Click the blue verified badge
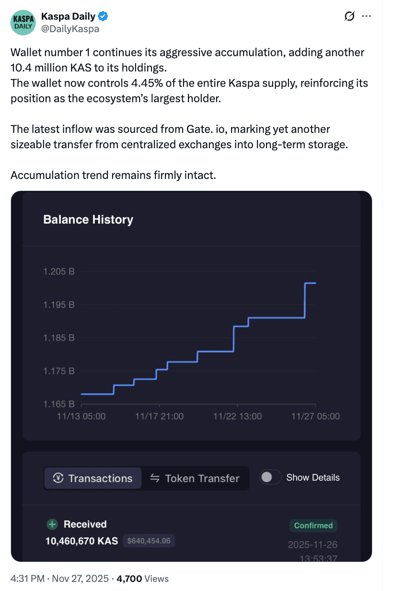Screen dimensions: 394x591 (103, 17)
